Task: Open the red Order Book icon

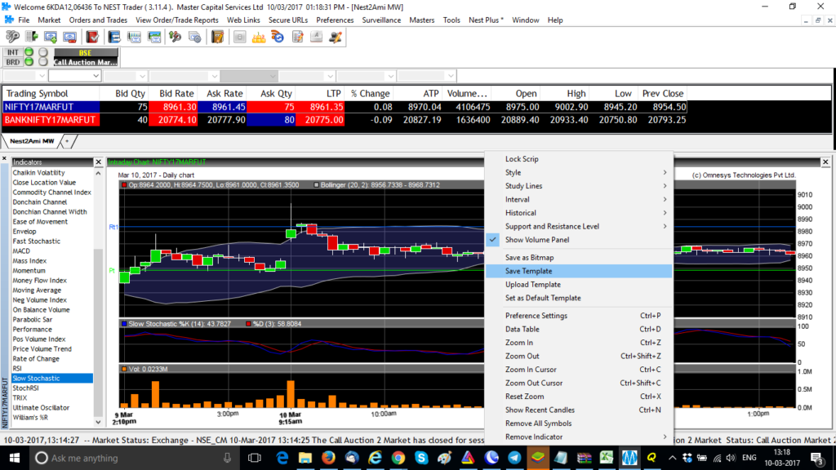Action: (92, 37)
